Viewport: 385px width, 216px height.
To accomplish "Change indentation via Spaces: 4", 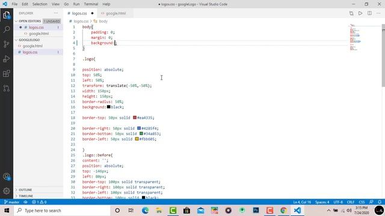I will click(322, 202).
